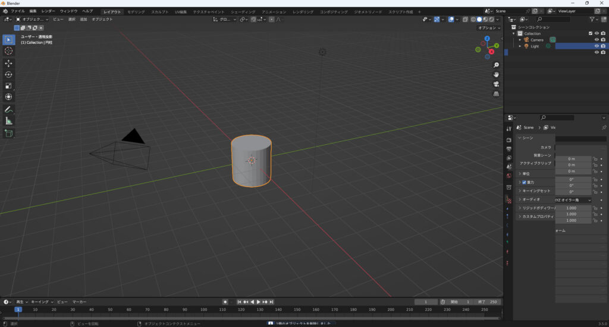Open the ファイル menu
Screen dimensions: 609x327
[17, 11]
